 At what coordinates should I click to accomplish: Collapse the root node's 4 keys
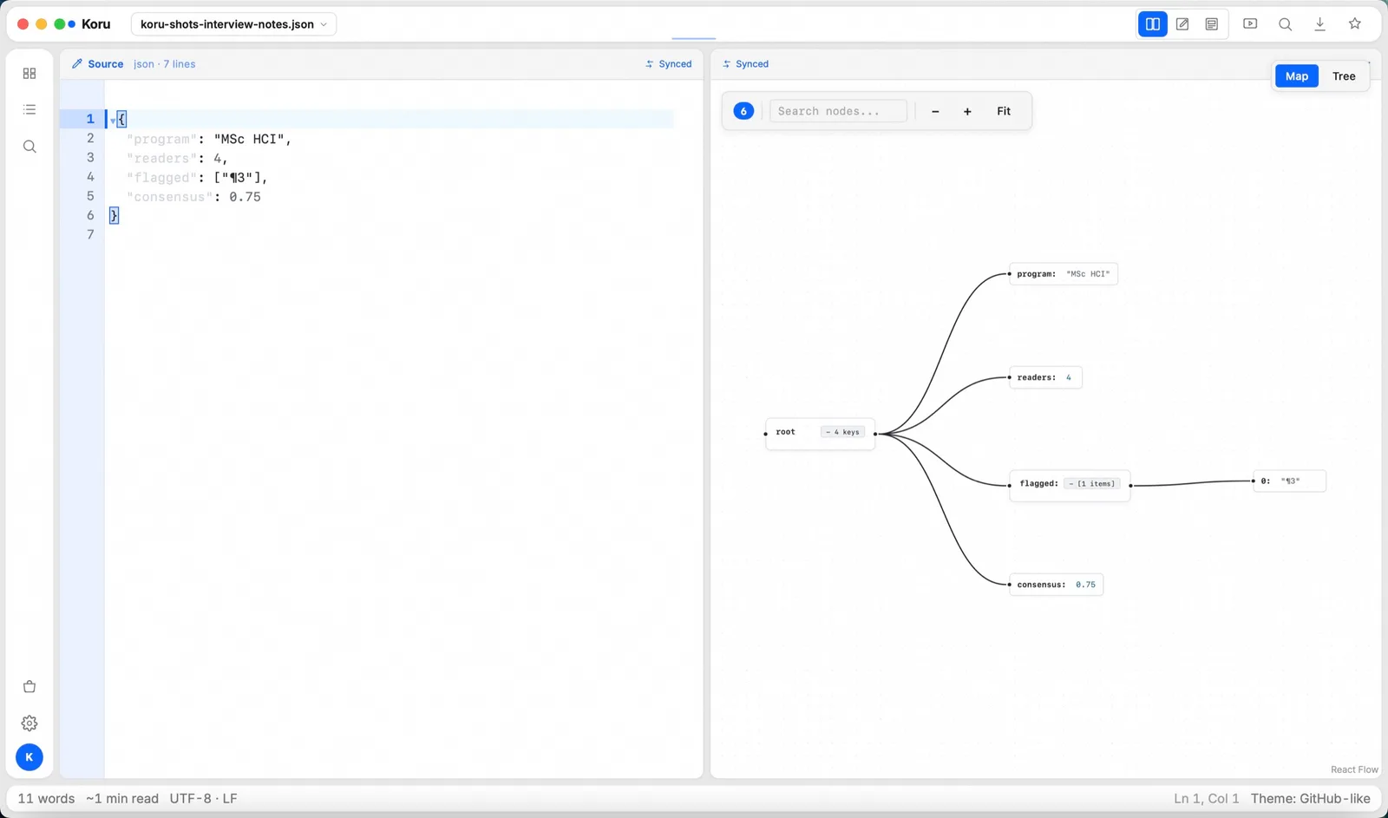pyautogui.click(x=842, y=432)
